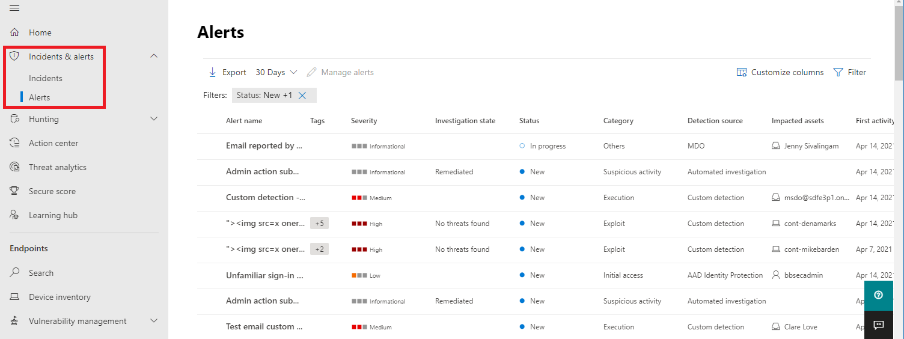This screenshot has height=339, width=904.
Task: Open Device inventory page
Action: [60, 297]
